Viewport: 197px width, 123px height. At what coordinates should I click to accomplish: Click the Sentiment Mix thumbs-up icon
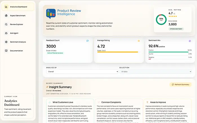click(190, 41)
